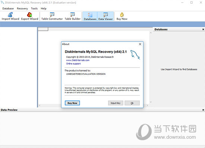Open the Table Constructor tool
The image size is (205, 148).
point(52,16)
